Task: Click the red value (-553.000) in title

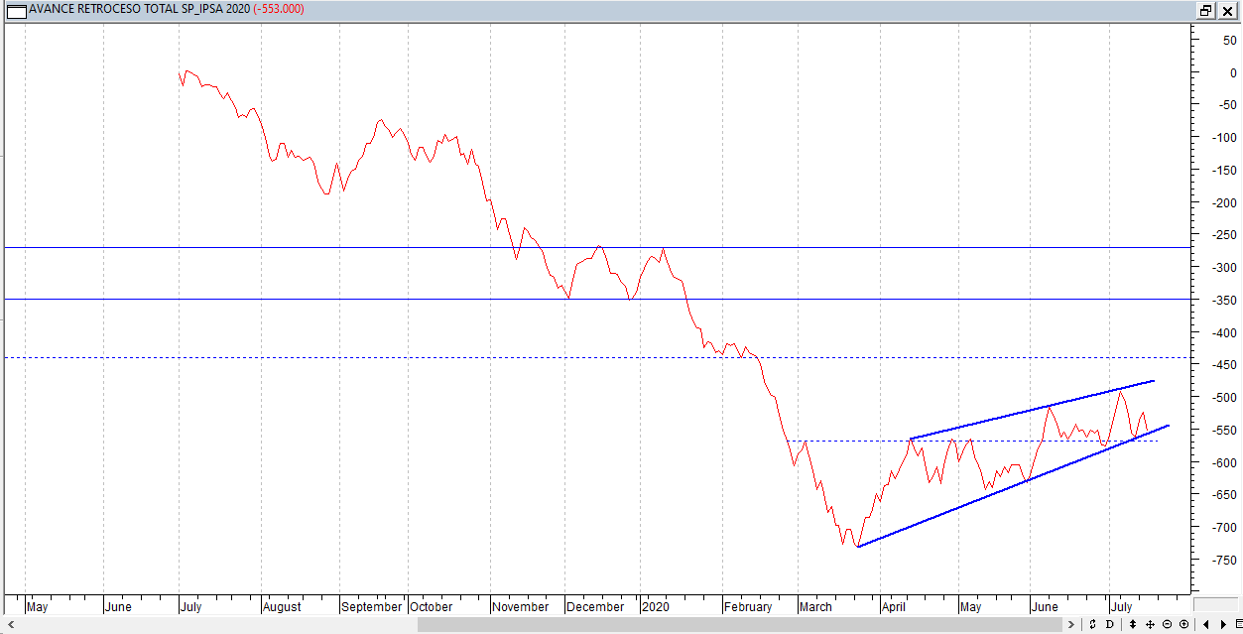Action: 279,10
